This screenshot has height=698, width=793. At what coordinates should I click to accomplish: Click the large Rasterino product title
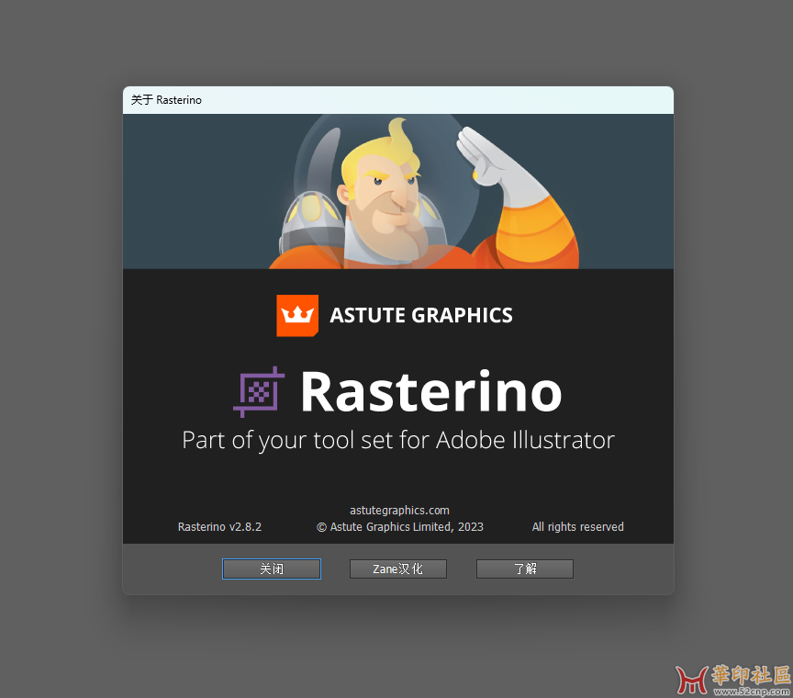(x=430, y=391)
